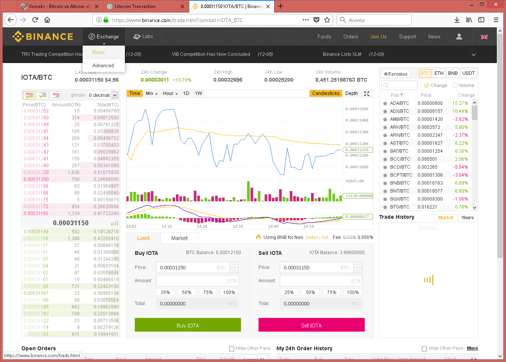Focus Buy IOTA amount field

pyautogui.click(x=198, y=281)
